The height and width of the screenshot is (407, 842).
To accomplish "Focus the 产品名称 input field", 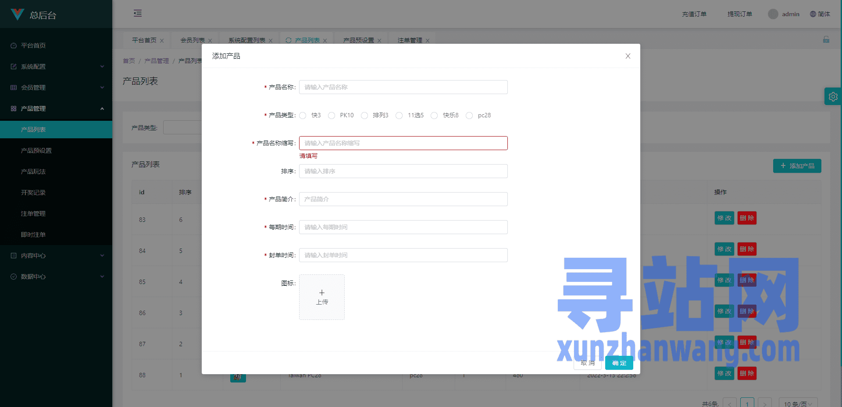I will [x=403, y=87].
